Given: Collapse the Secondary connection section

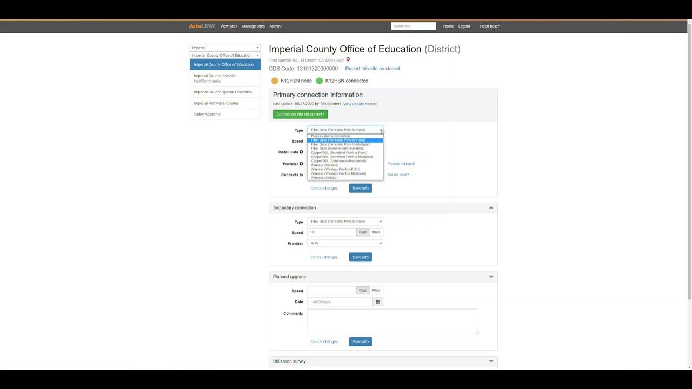Looking at the screenshot, I should 491,207.
